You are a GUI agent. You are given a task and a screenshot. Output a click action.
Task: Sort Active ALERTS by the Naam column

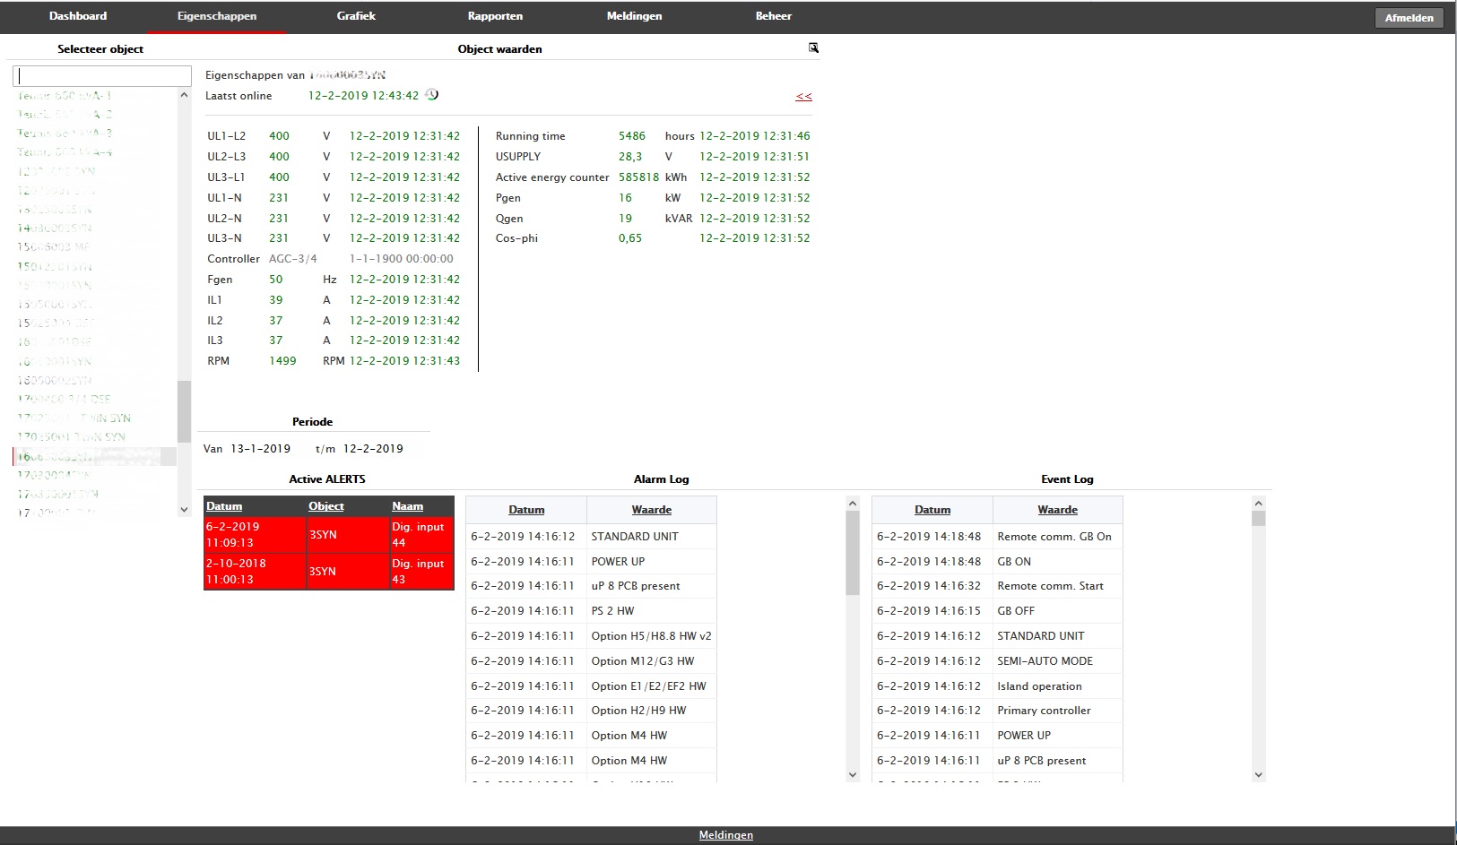(x=406, y=506)
